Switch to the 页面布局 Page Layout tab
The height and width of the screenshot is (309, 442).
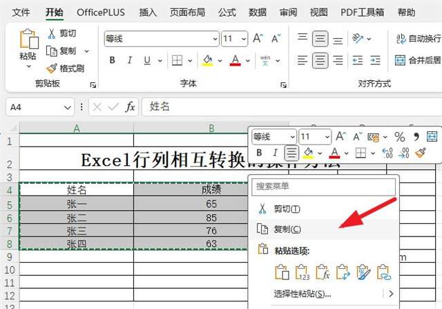point(187,12)
